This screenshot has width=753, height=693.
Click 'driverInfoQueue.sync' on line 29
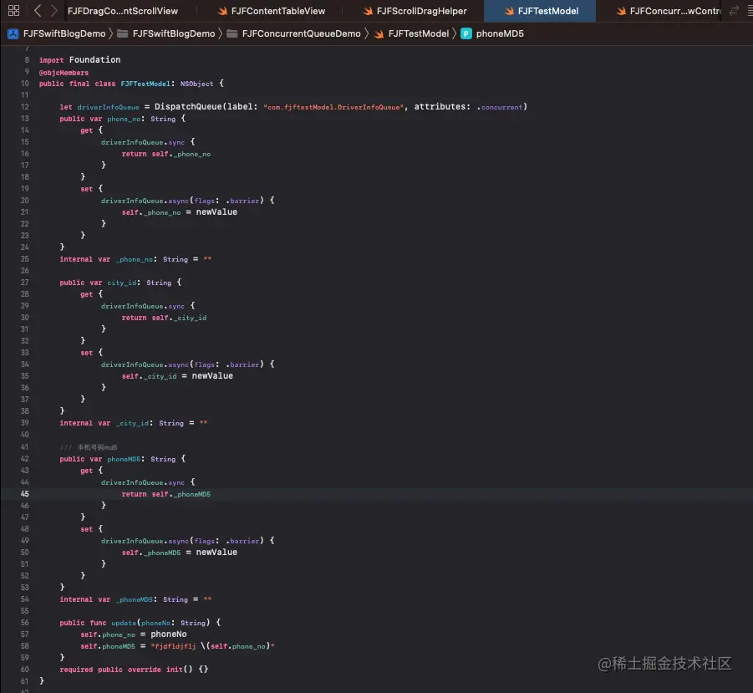(143, 306)
